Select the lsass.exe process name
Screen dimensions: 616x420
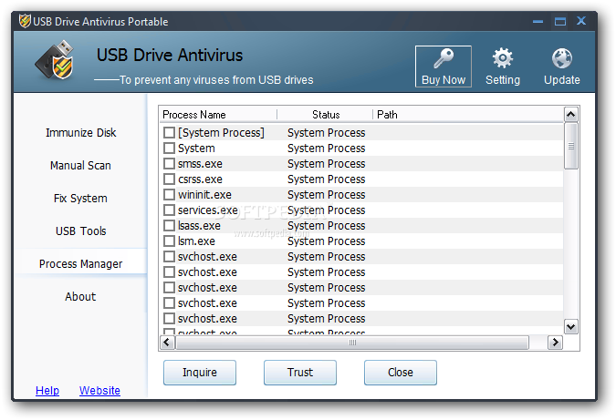[x=199, y=226]
